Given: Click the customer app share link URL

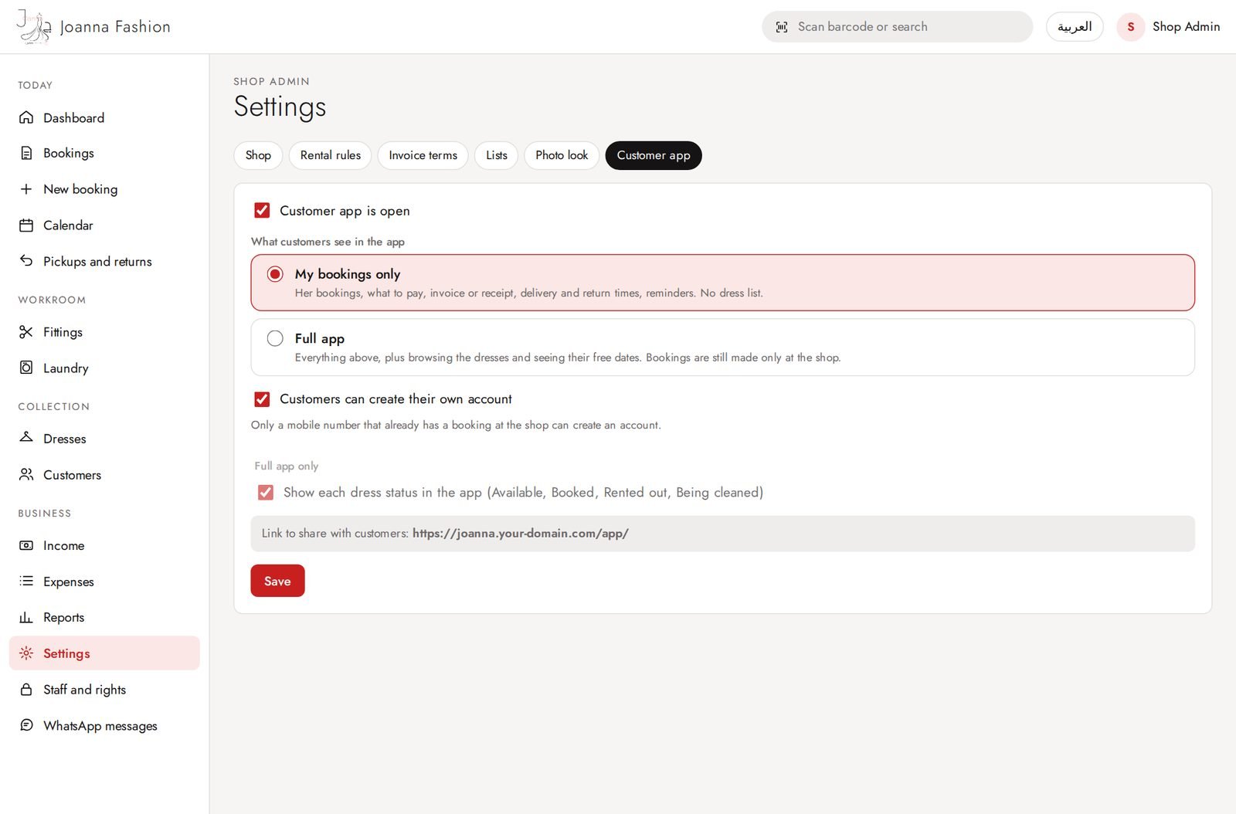Looking at the screenshot, I should coord(521,534).
